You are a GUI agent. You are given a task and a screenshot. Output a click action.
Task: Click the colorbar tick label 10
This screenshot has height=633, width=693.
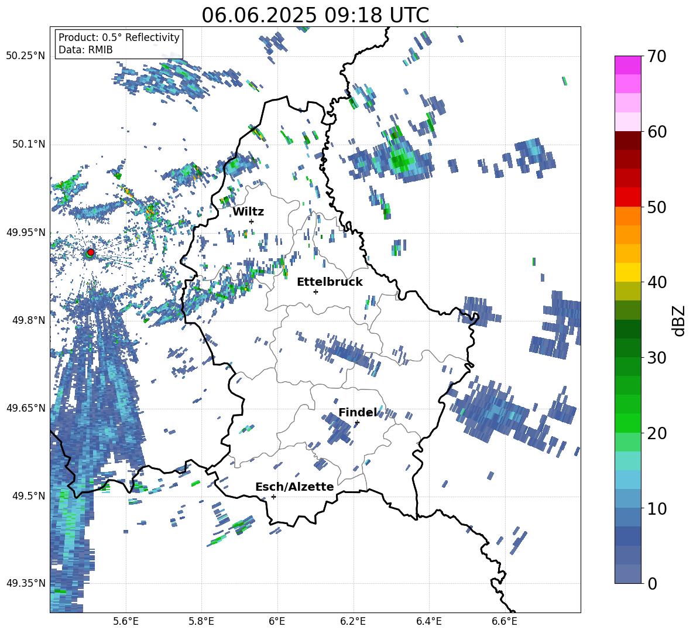click(657, 508)
